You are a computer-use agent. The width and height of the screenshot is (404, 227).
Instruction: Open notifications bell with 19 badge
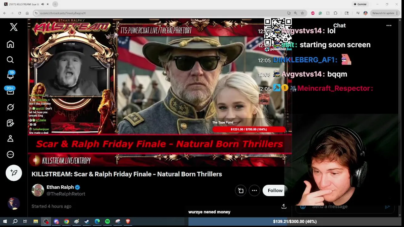click(10, 75)
